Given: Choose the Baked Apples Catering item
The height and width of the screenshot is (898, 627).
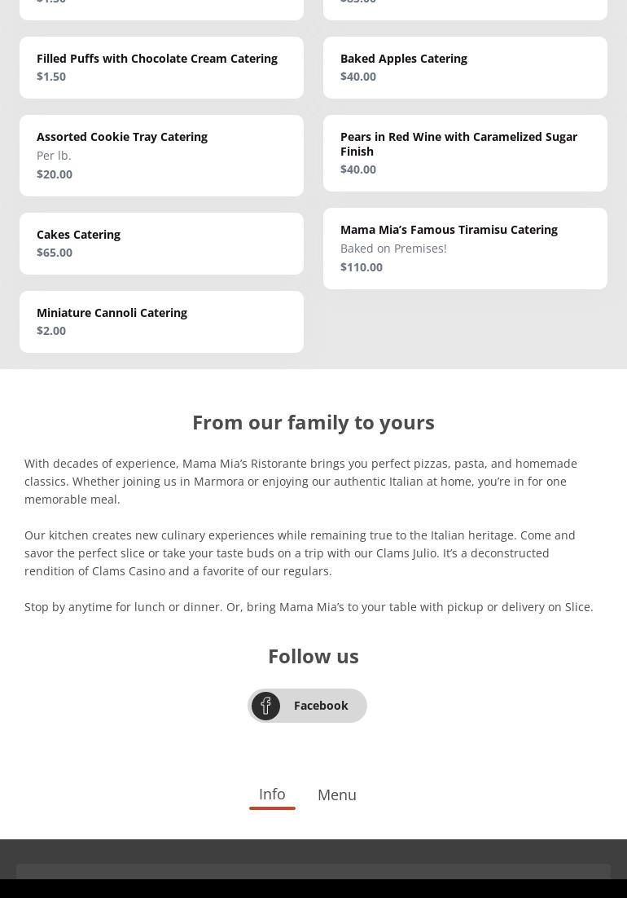Looking at the screenshot, I should (x=404, y=59).
